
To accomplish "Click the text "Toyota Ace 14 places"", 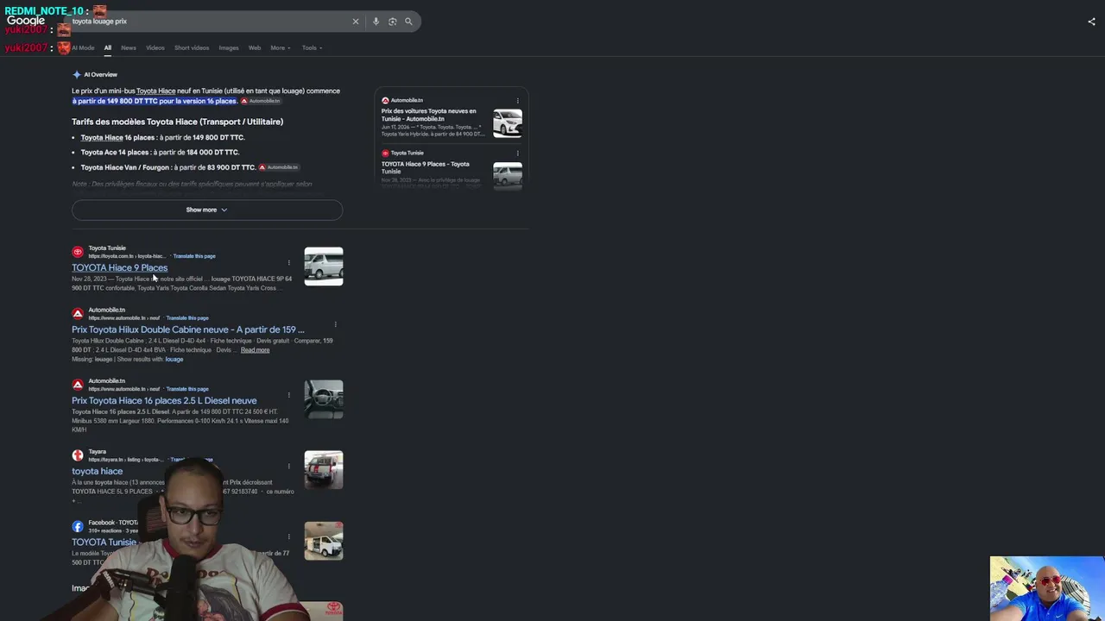I will click(x=115, y=153).
